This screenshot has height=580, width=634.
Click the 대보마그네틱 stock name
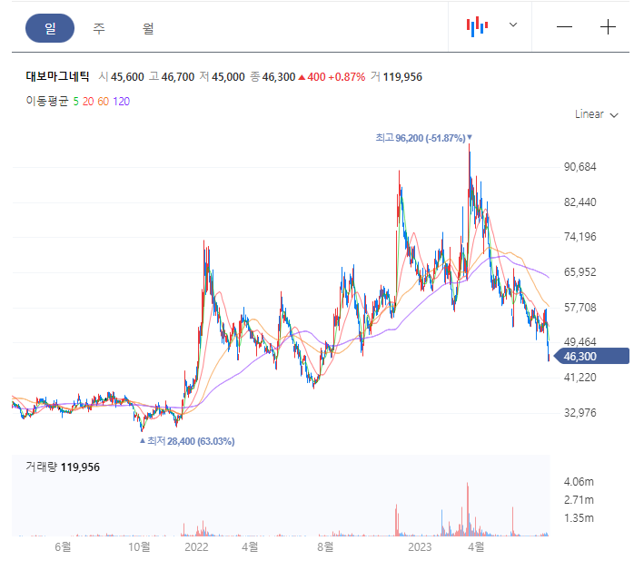[x=57, y=77]
